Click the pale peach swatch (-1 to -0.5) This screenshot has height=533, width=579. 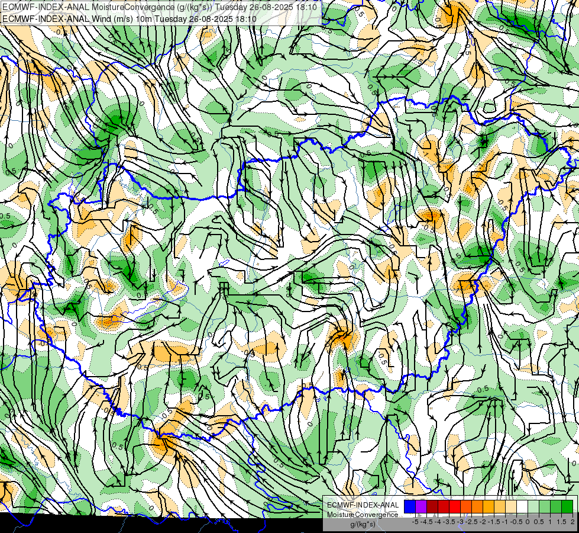tap(510, 506)
